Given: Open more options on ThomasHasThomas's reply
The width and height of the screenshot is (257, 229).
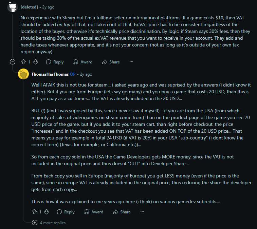Looking at the screenshot, I should 142,212.
